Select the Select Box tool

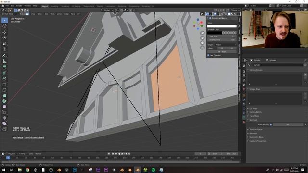coord(4,20)
